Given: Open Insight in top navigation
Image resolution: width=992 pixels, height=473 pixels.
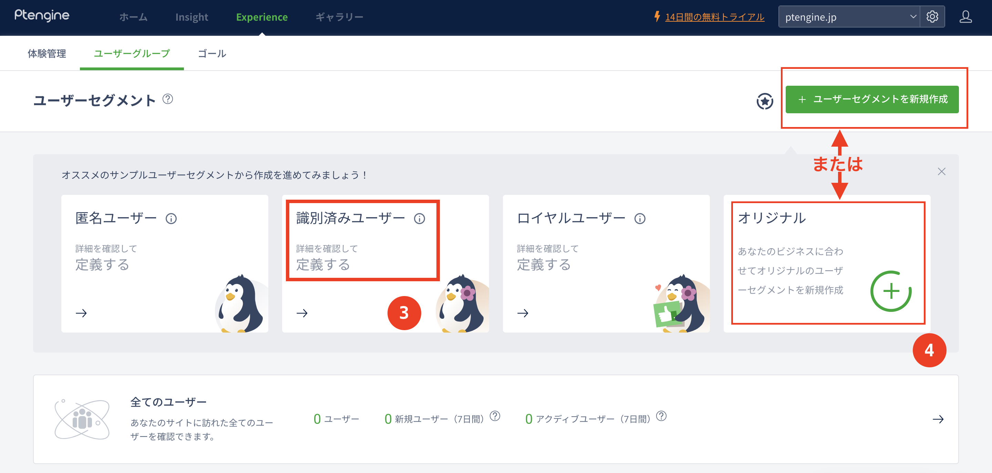Looking at the screenshot, I should point(192,17).
